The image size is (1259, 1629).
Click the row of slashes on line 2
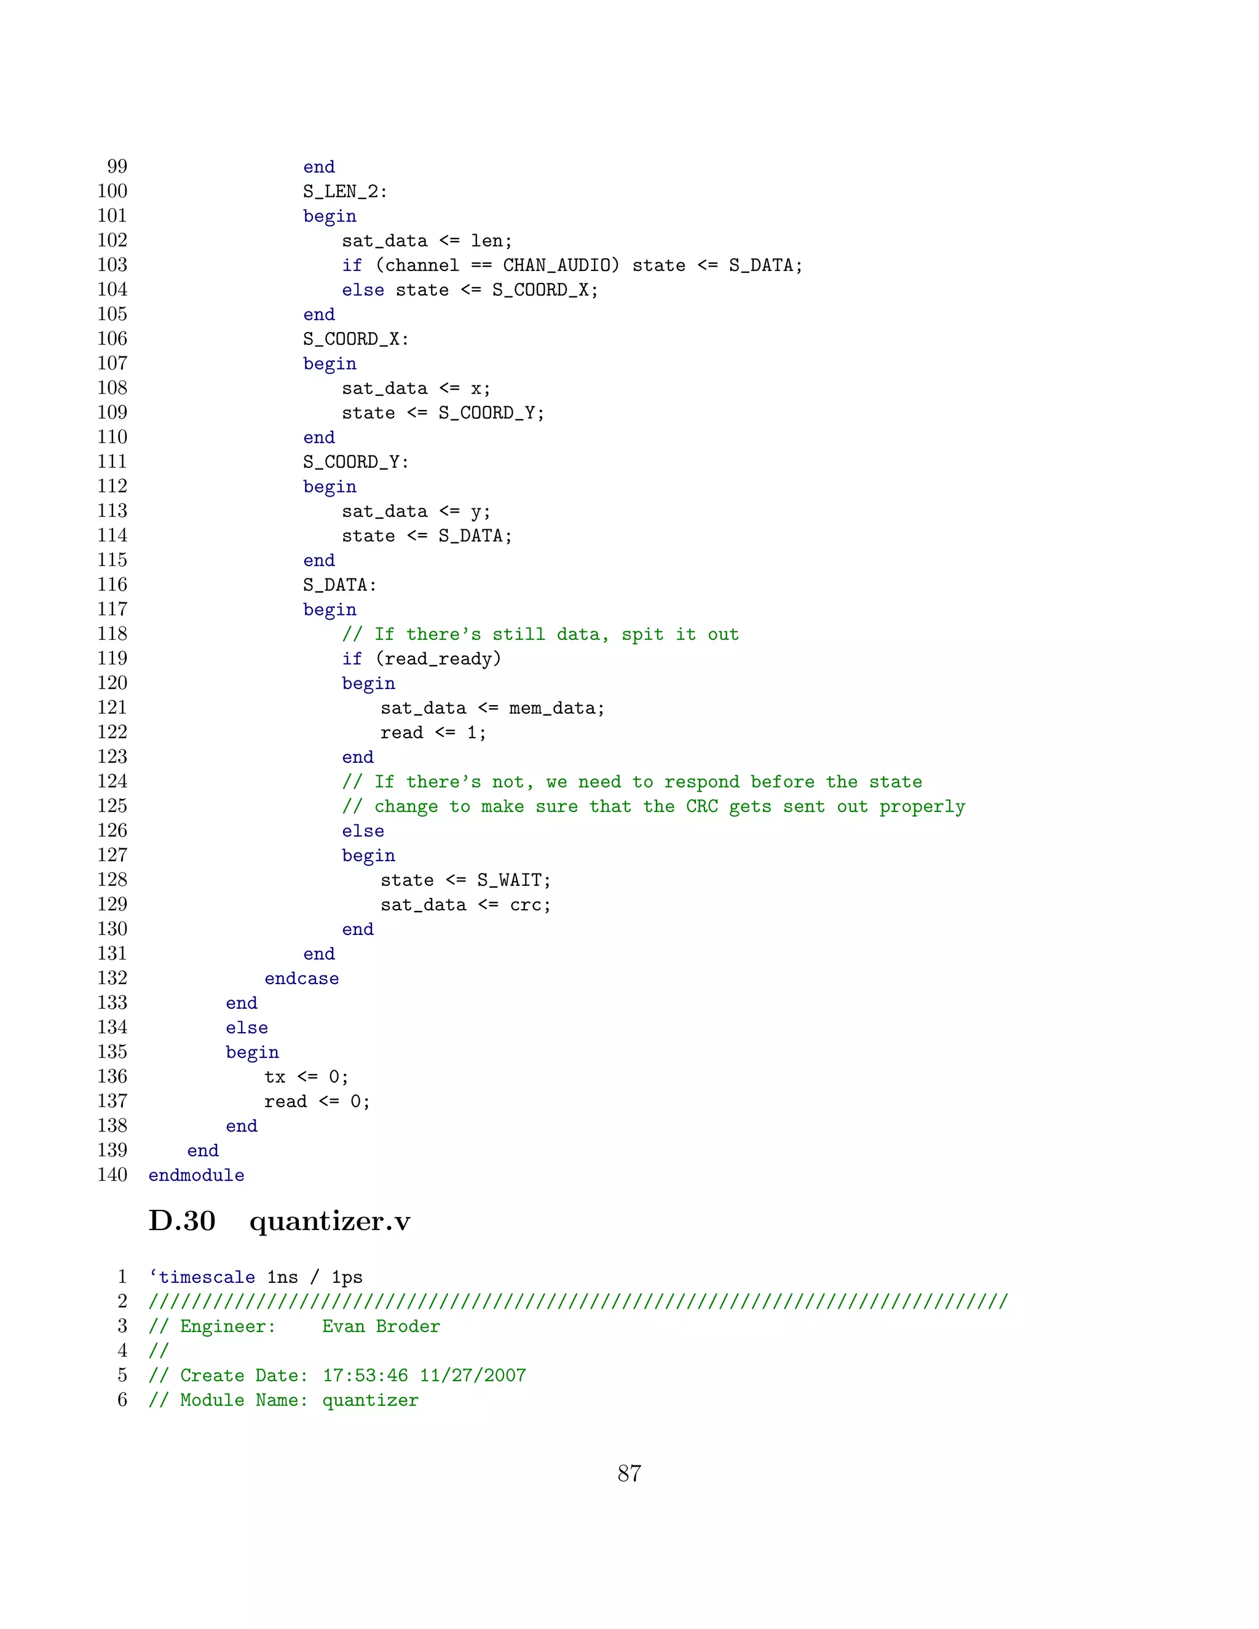[578, 1301]
